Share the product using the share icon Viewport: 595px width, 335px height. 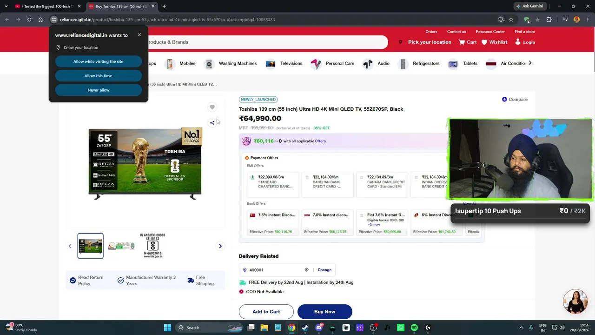coord(212,123)
